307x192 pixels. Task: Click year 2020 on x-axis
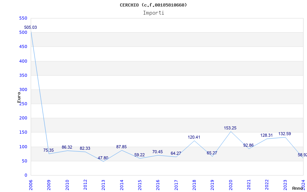coord(231,185)
